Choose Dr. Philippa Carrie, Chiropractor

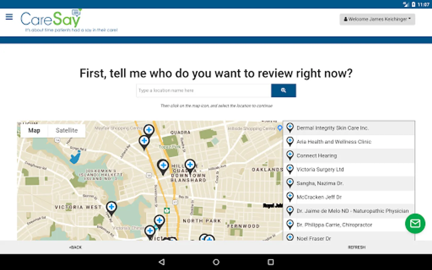coord(349,225)
